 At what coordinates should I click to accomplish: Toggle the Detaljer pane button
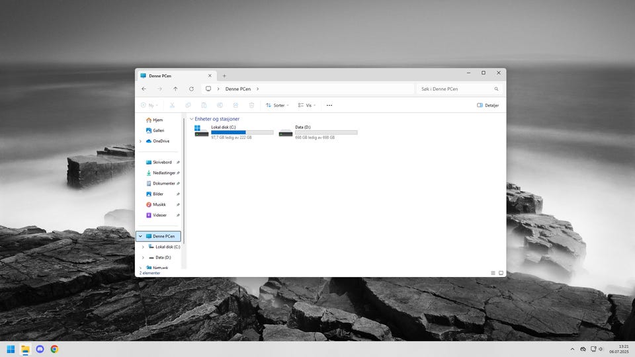click(x=488, y=105)
